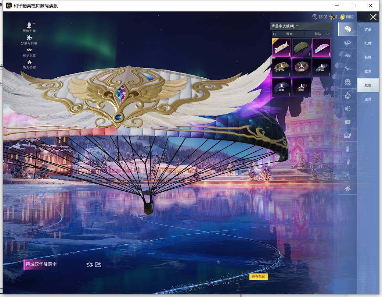Click the yellow 保存搭配 button
This screenshot has height=297, width=382.
tap(259, 276)
